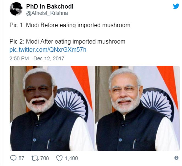
Task: Click the 2:50 PM - Dec 12, 2017 timestamp
Action: tap(37, 58)
